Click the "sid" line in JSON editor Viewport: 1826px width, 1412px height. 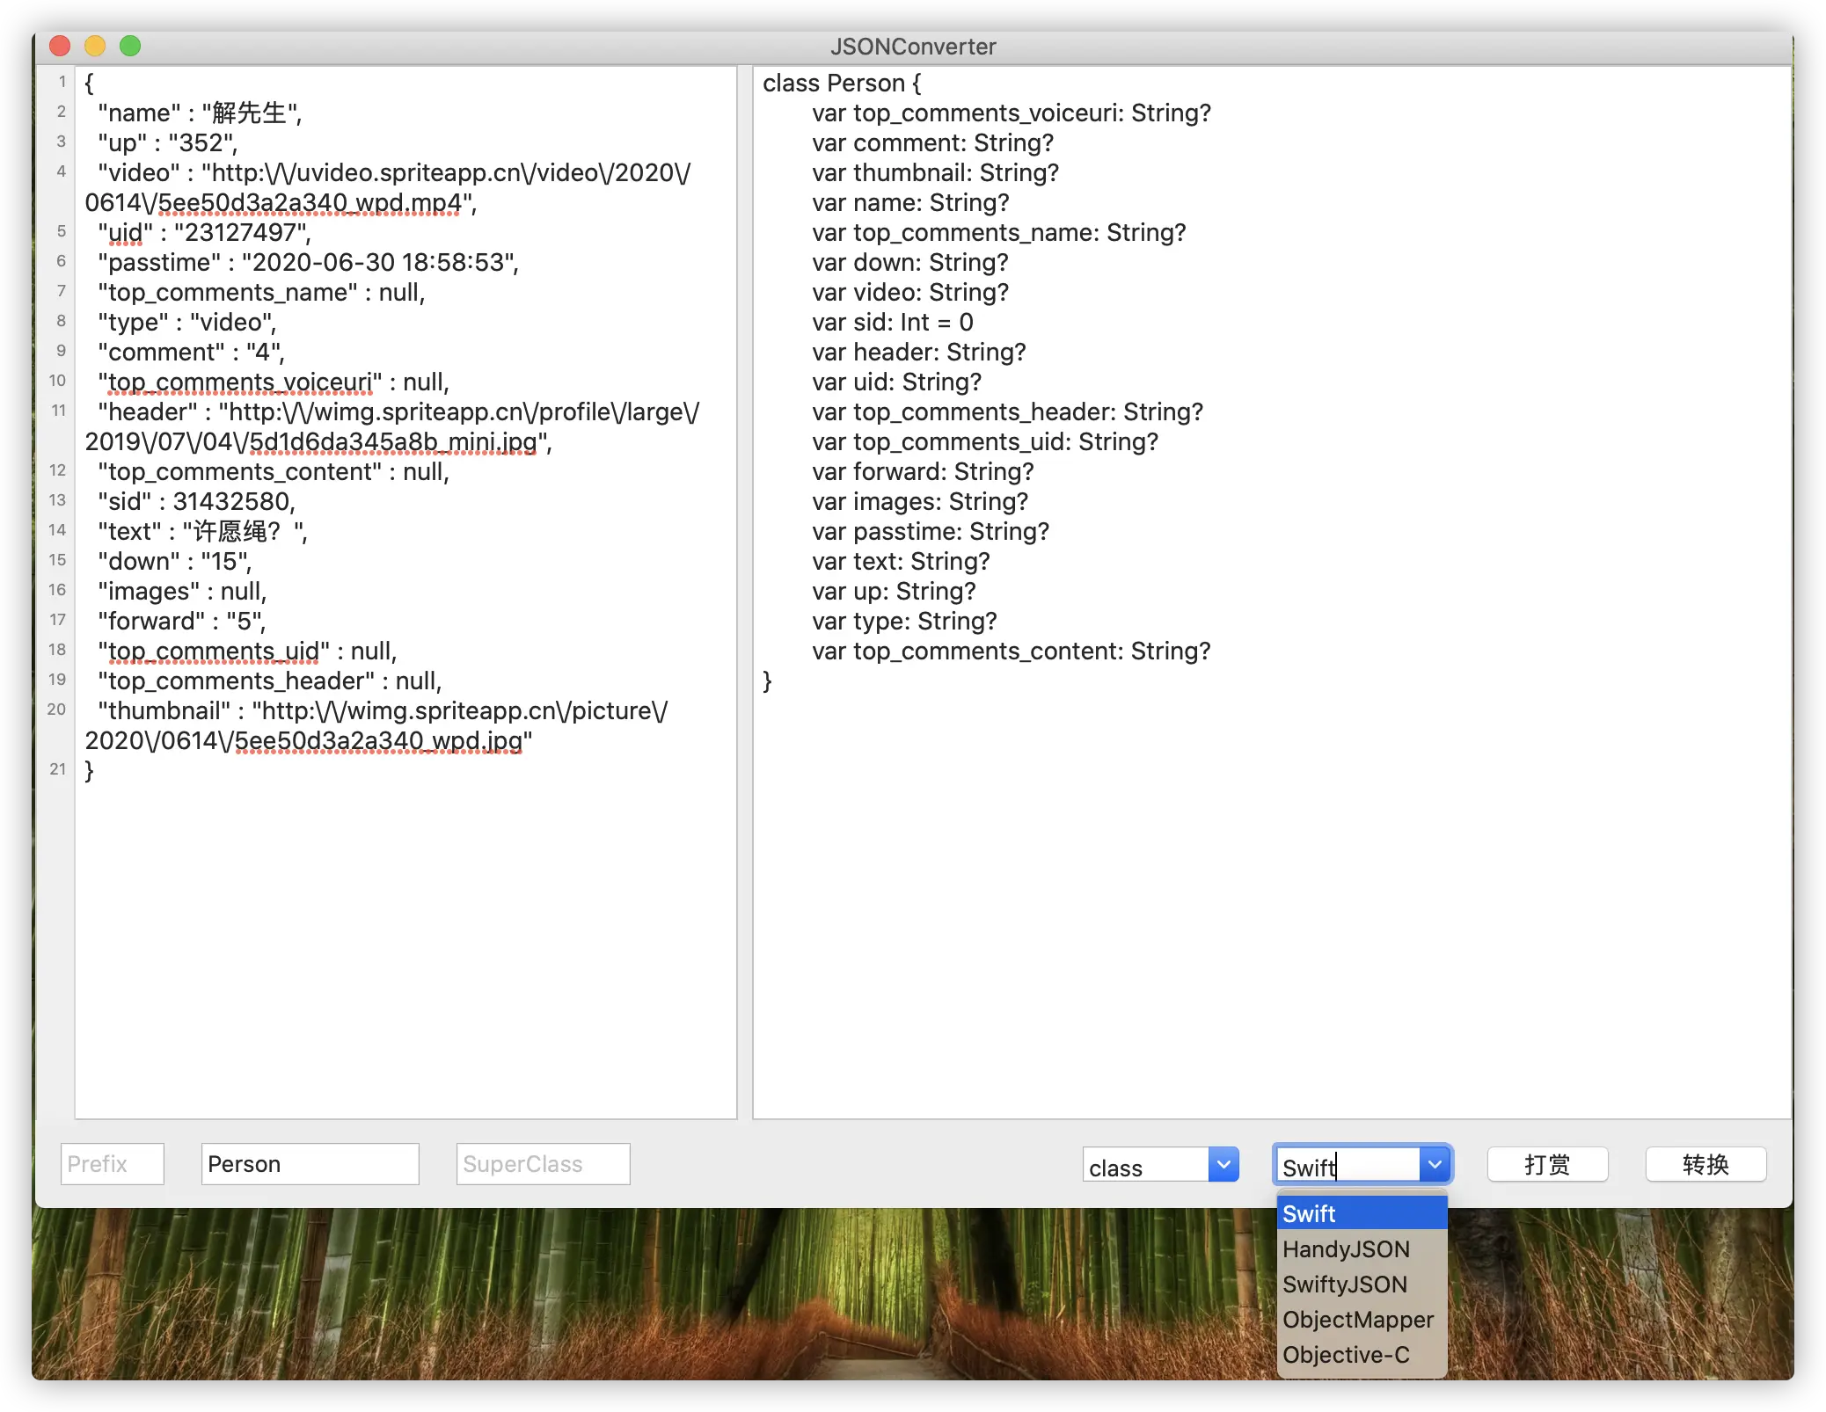tap(197, 501)
